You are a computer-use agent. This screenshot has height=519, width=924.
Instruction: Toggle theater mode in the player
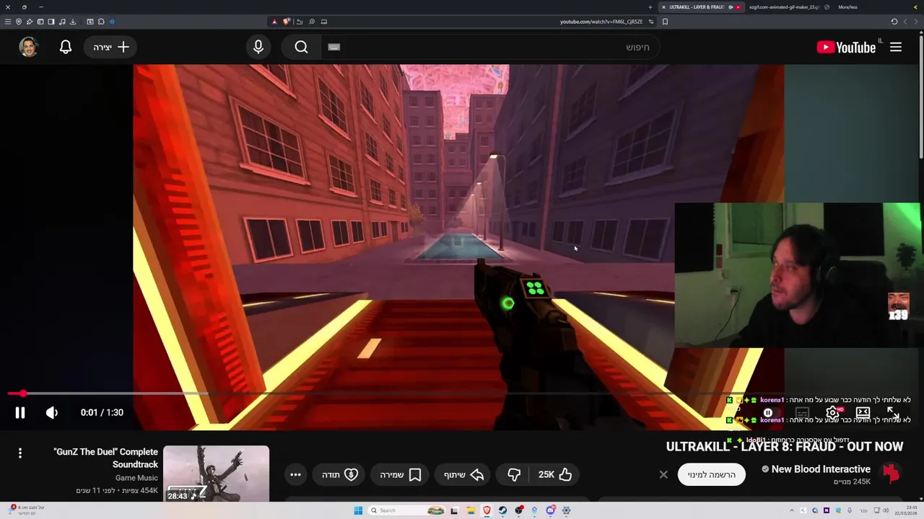pyautogui.click(x=863, y=413)
